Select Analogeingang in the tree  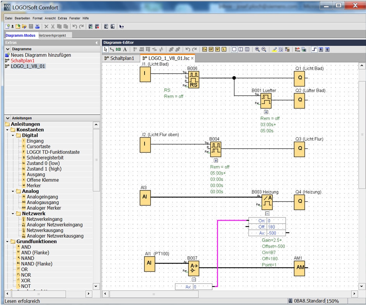[42, 197]
